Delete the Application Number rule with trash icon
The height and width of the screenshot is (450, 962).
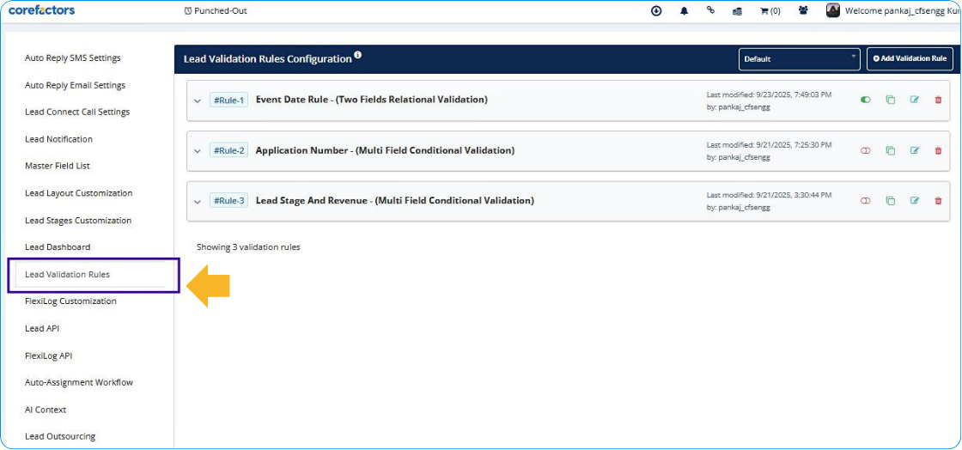[x=938, y=150]
